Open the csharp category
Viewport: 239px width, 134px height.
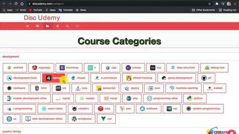pyautogui.click(x=133, y=68)
